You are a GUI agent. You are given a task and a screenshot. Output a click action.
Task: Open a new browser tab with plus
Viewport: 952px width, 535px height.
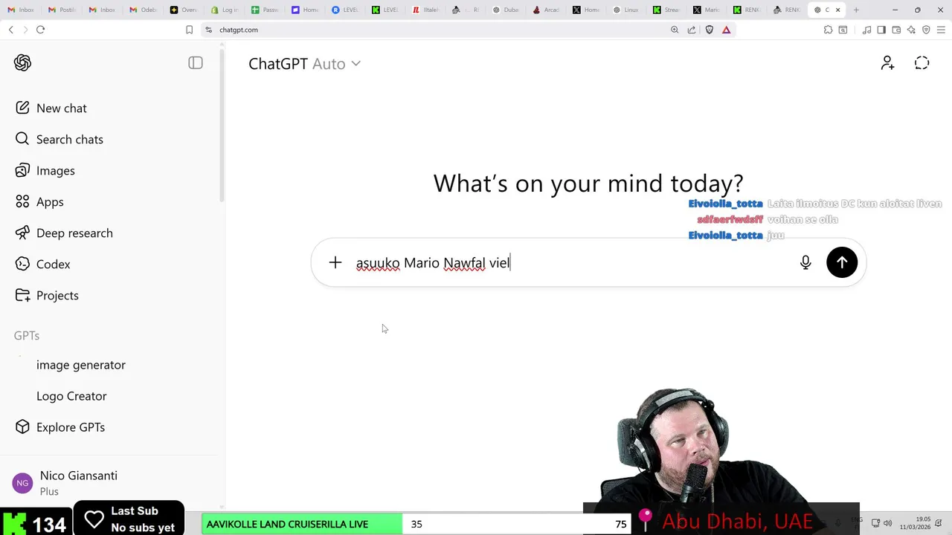click(x=856, y=10)
